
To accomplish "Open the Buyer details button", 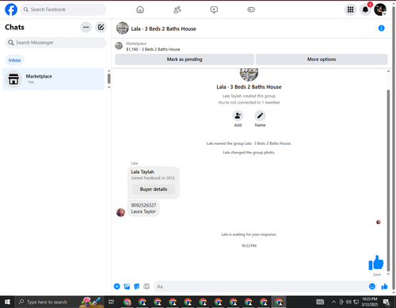I will pos(154,189).
